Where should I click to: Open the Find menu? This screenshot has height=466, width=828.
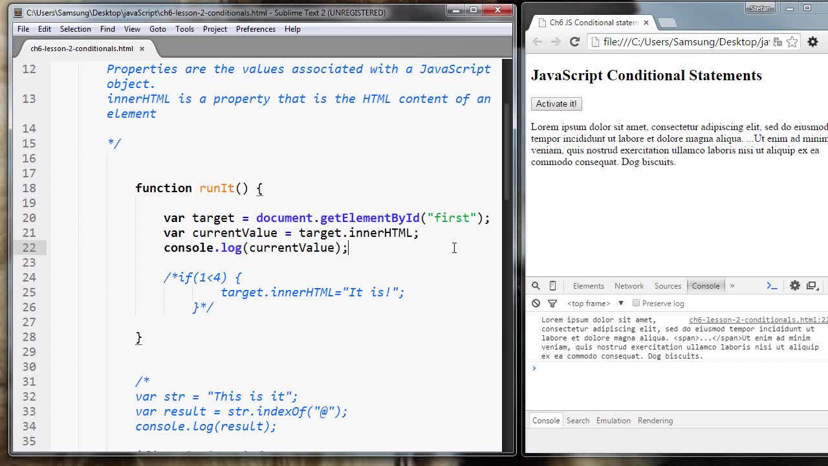coord(107,28)
